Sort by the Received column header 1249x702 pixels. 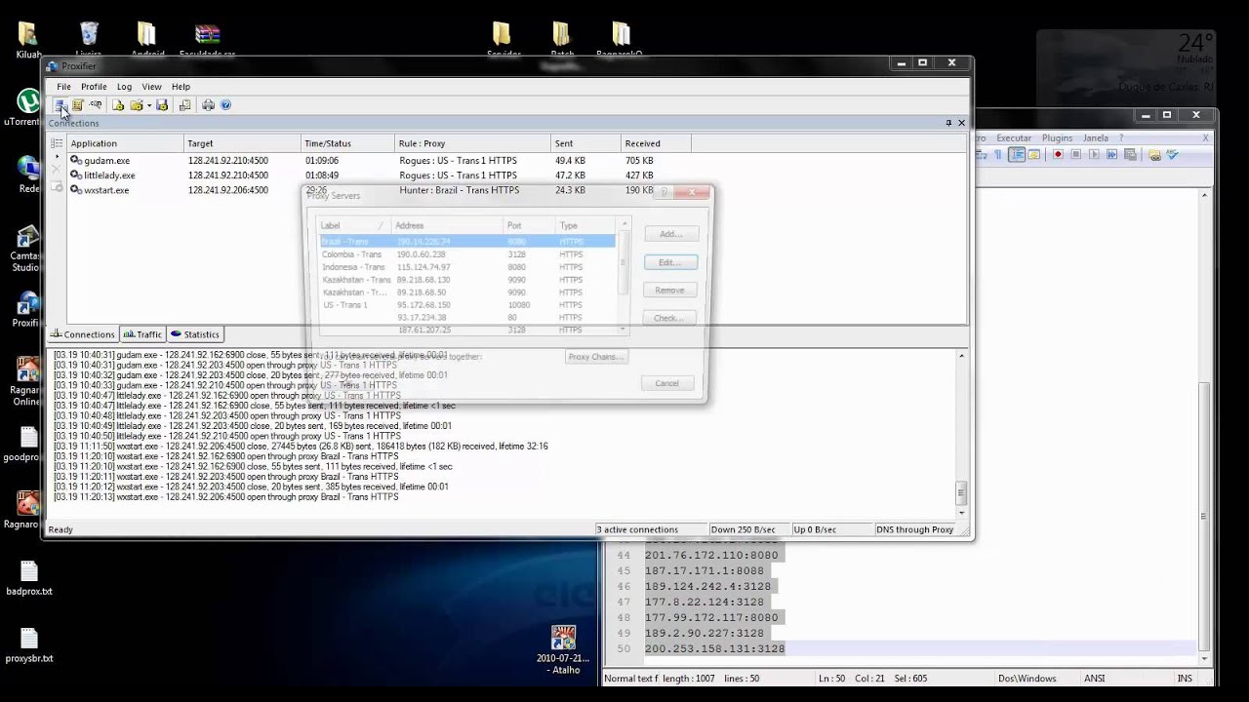click(x=656, y=143)
